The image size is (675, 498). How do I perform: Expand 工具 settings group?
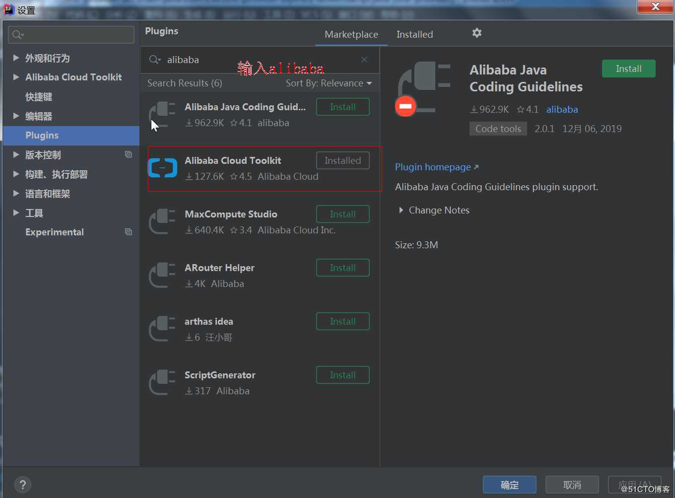16,213
